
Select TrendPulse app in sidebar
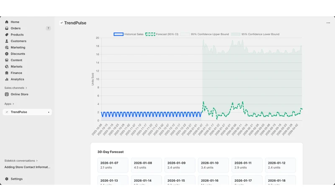27,112
